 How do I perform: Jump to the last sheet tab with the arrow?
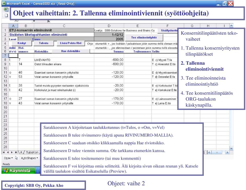click(x=16, y=152)
